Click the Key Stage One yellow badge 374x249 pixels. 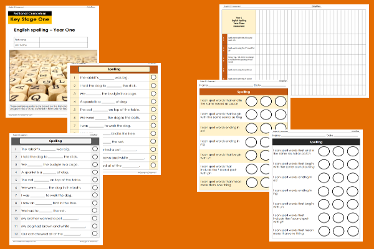tap(30, 19)
